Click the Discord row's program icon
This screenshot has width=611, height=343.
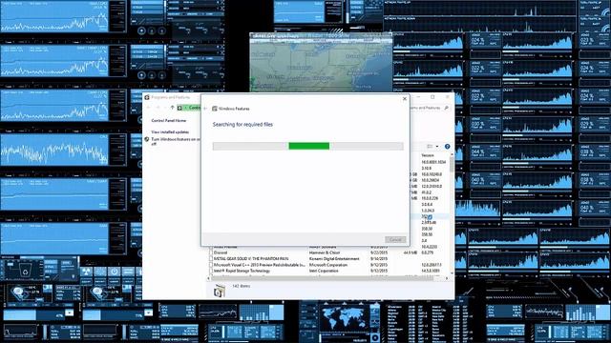pos(211,252)
